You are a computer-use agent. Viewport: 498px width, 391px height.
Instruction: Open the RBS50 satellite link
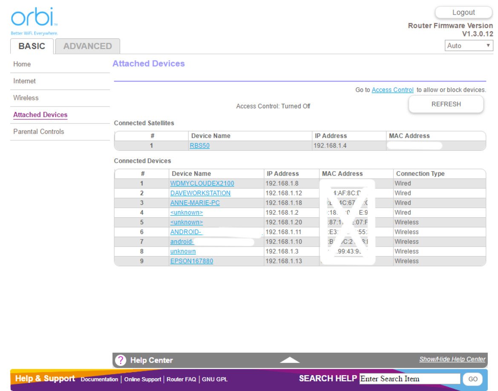[x=199, y=146]
